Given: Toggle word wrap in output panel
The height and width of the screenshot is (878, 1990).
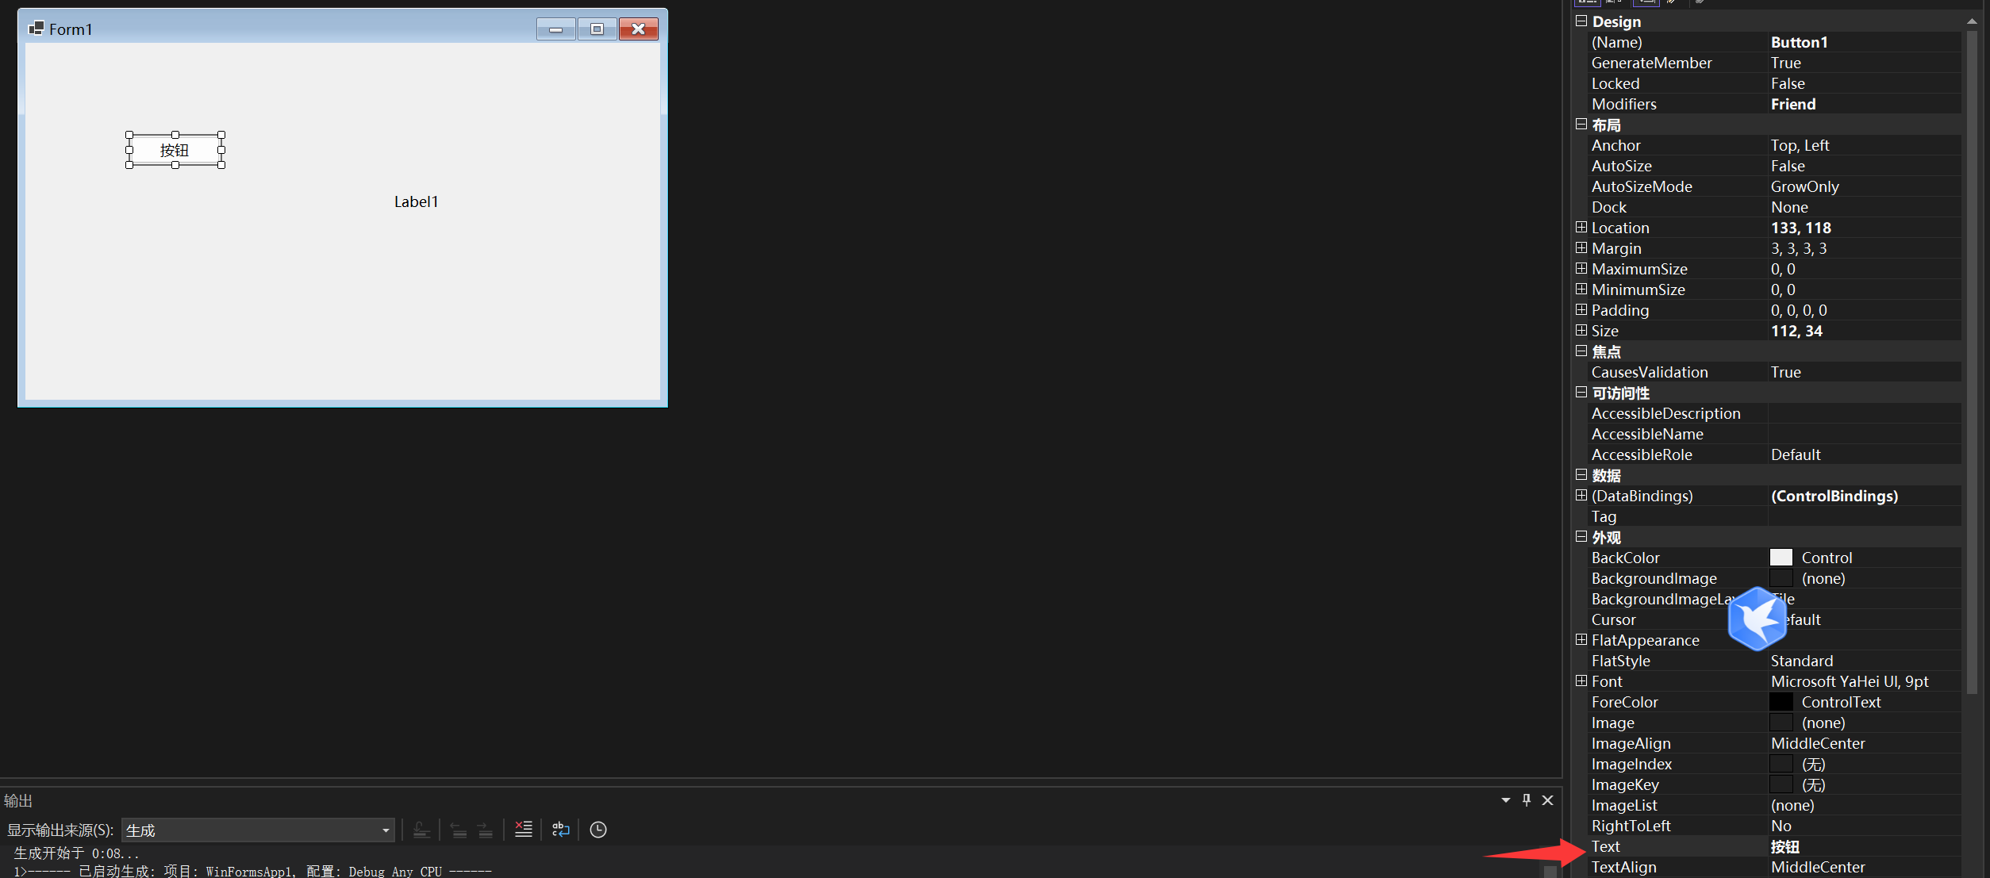Looking at the screenshot, I should click(561, 830).
